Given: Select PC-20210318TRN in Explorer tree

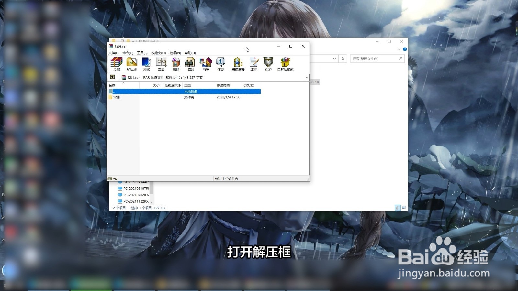Looking at the screenshot, I should click(133, 189).
